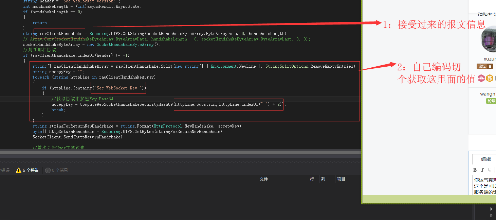Click 'string accepyKey = "";' line
This screenshot has height=220, width=496.
[x=58, y=72]
